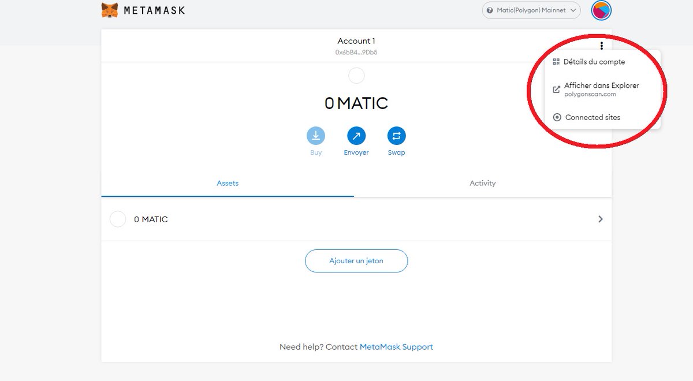The width and height of the screenshot is (693, 381).
Task: Click the MATIC token circle icon above balance
Action: coord(356,76)
